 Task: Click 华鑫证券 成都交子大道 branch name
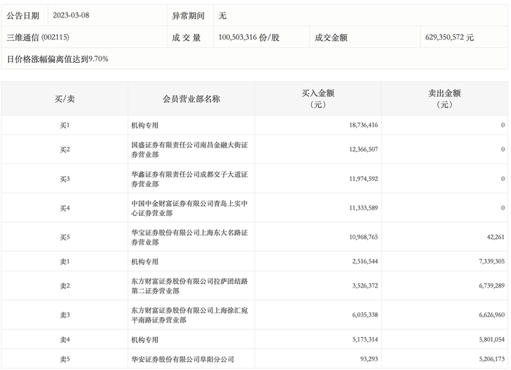[189, 179]
